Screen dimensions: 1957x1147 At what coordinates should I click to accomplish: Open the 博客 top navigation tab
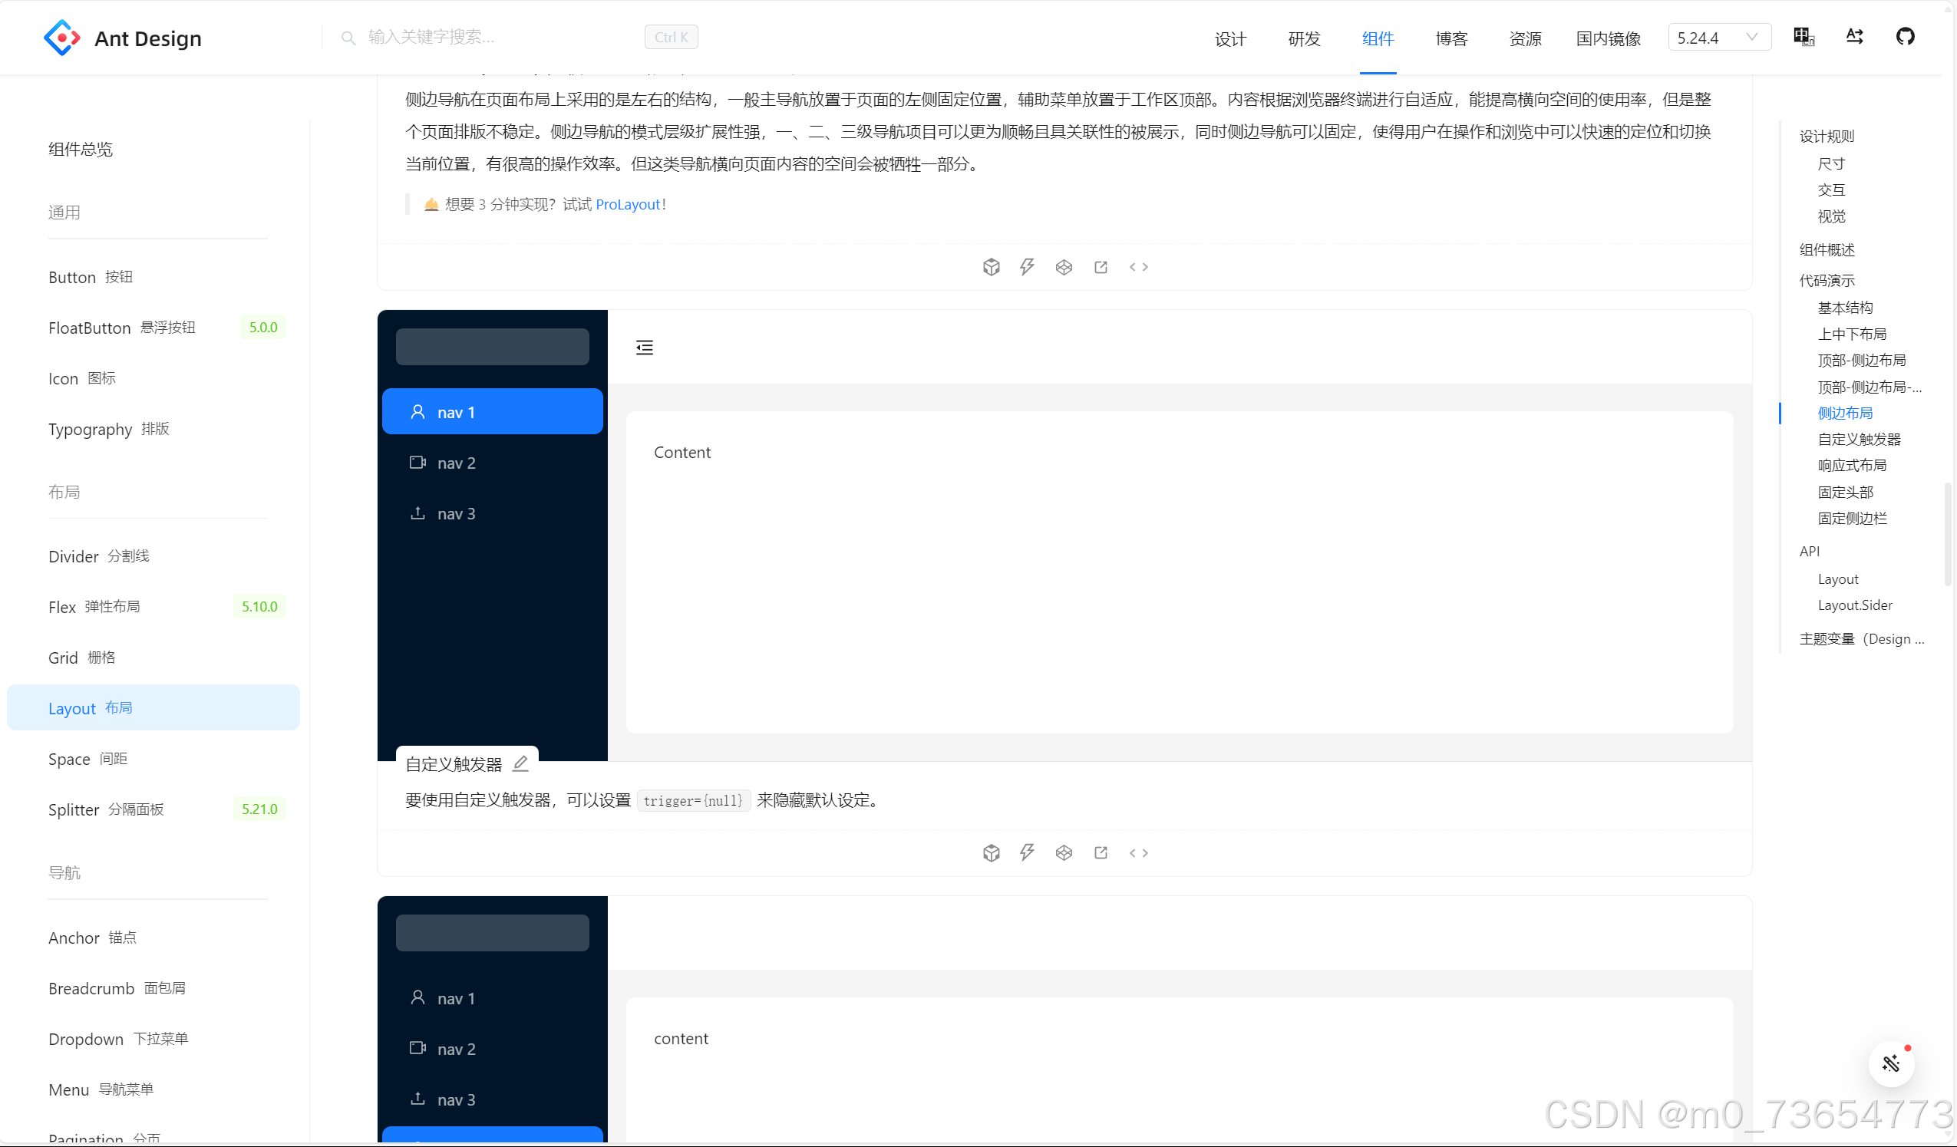coord(1451,39)
